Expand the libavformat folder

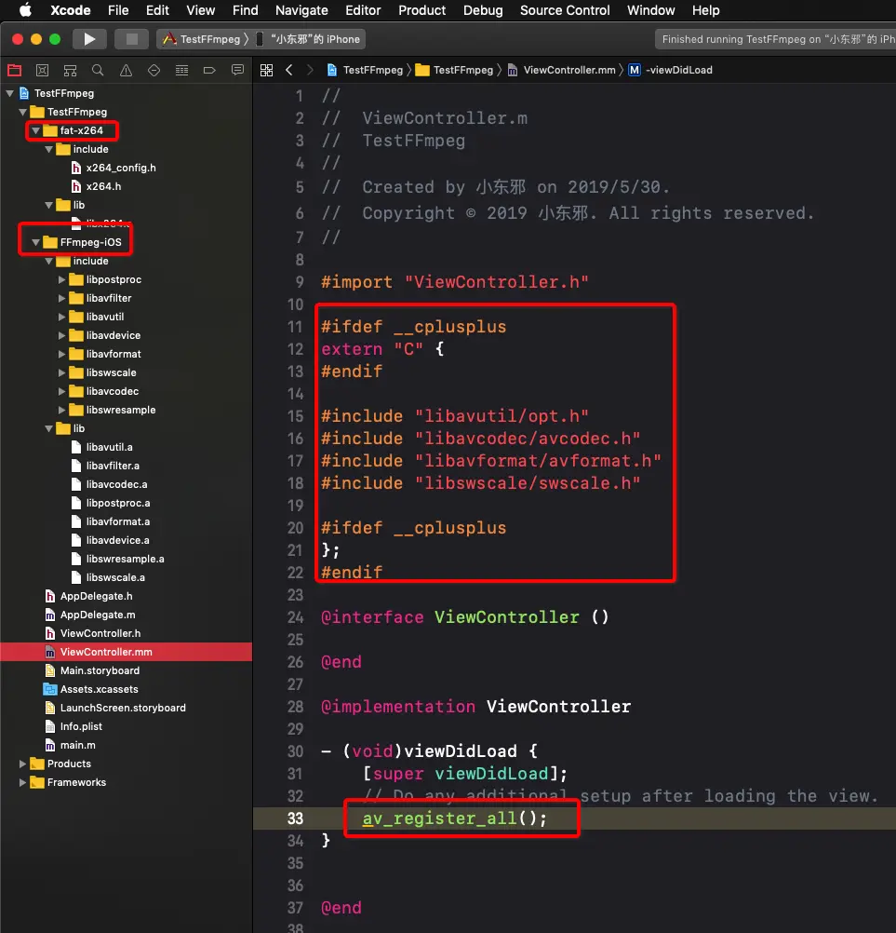[x=61, y=354]
